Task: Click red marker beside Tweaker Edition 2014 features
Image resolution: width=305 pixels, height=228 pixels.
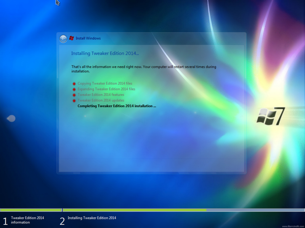Action: [74, 95]
